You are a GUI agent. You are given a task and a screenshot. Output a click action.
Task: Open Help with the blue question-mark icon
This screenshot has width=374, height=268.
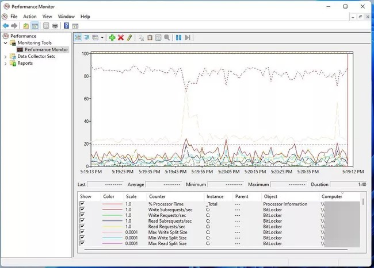click(67, 25)
